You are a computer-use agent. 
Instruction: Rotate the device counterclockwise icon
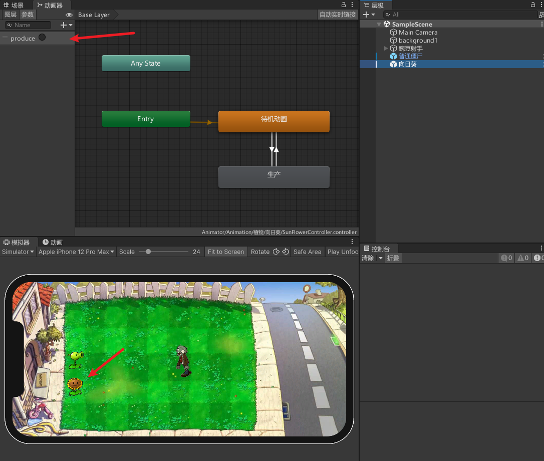tap(276, 252)
